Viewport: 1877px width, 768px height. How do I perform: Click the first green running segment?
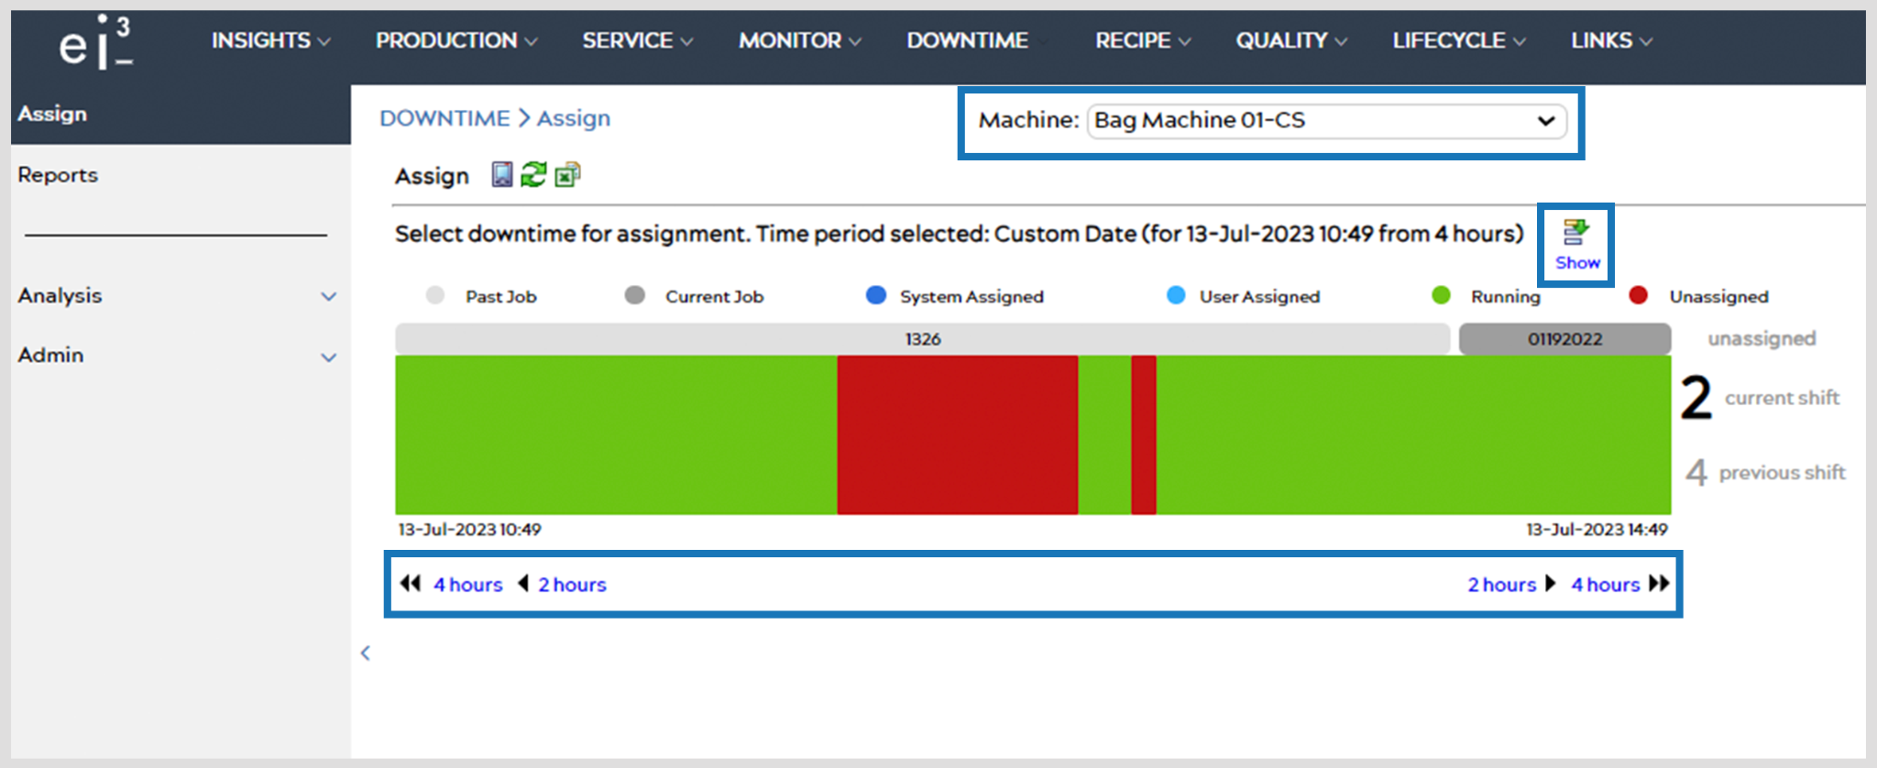616,434
